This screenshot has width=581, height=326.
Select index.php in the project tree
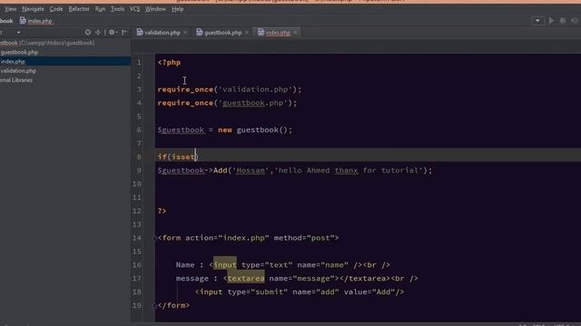tap(13, 62)
